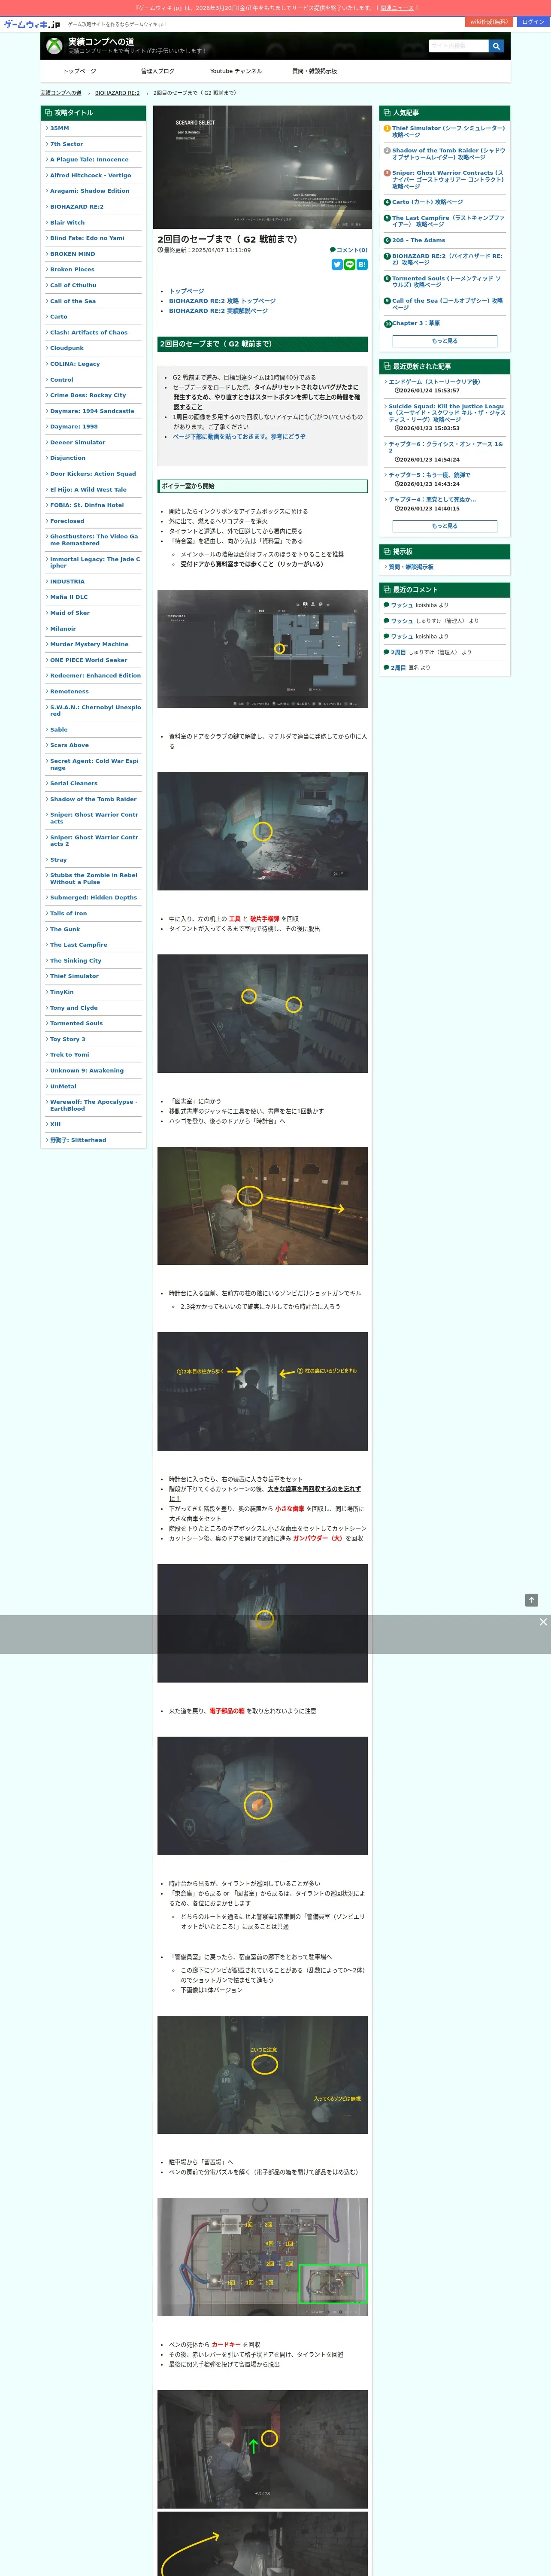Open Stray in the sidebar list
The image size is (551, 2576).
pos(59,860)
